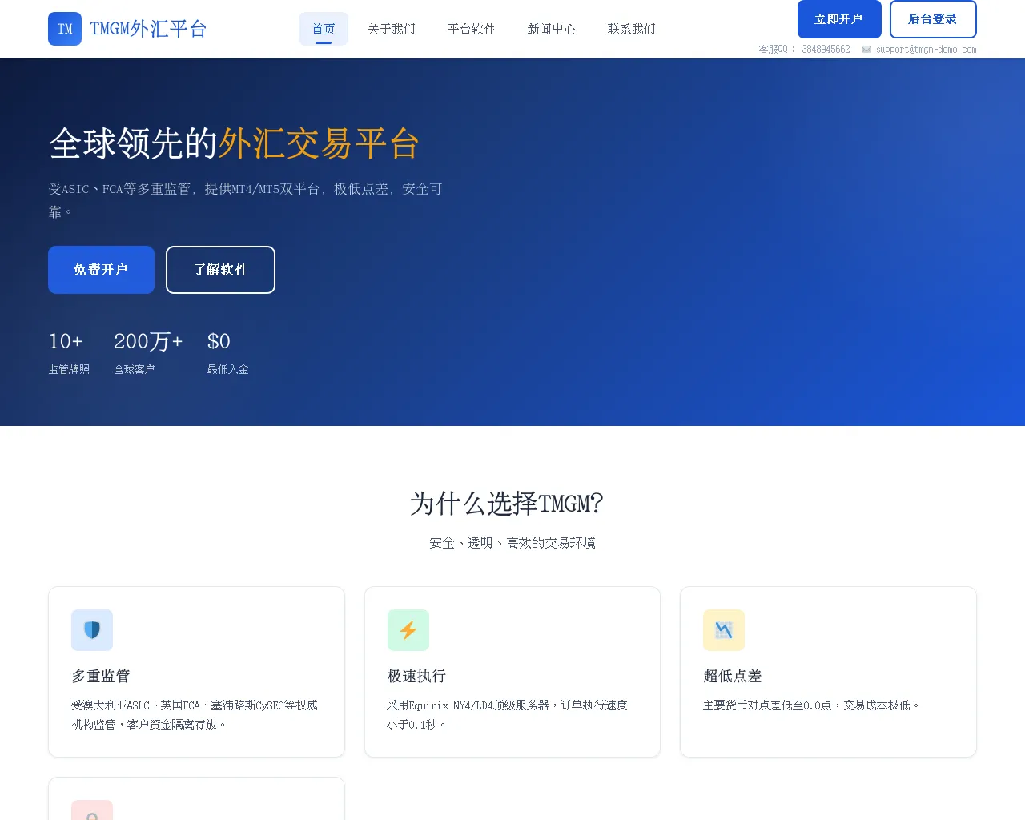Click the TM logo icon
Viewport: 1025px width, 820px height.
tap(65, 29)
